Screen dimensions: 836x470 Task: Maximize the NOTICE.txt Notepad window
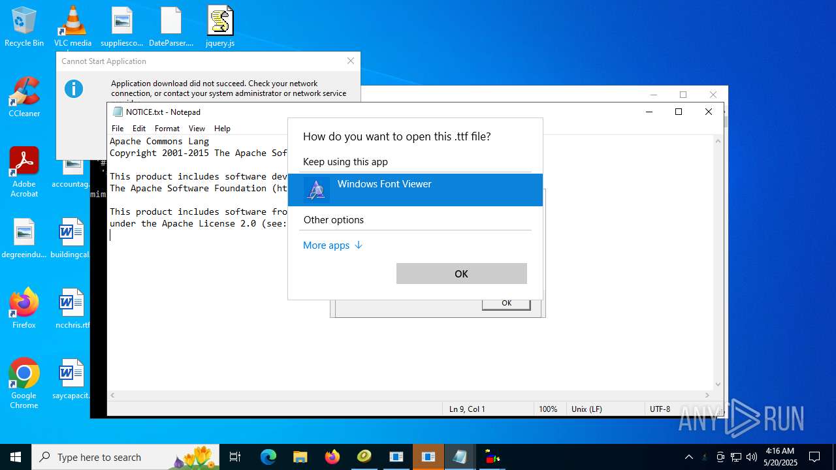pos(679,112)
